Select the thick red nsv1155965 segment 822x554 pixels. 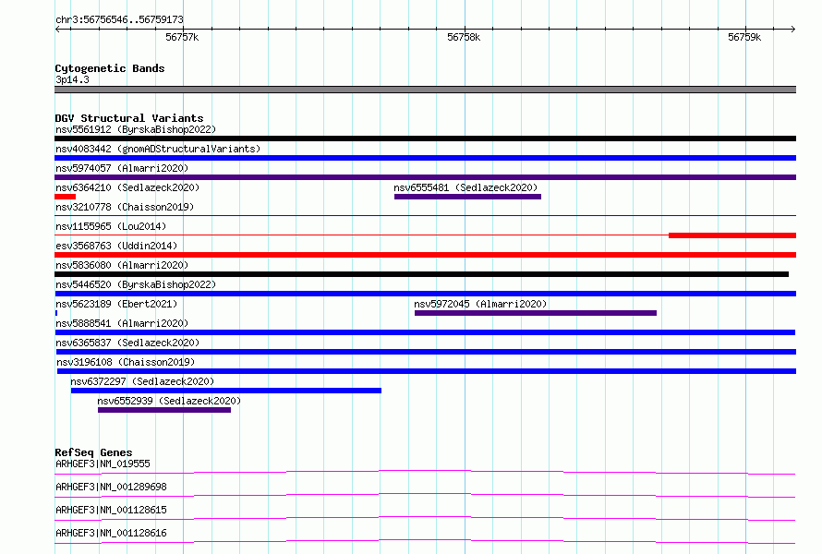click(x=732, y=235)
